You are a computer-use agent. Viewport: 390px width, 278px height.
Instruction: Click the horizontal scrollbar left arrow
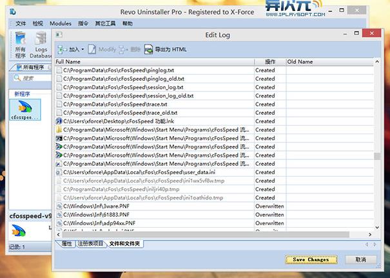coord(58,234)
